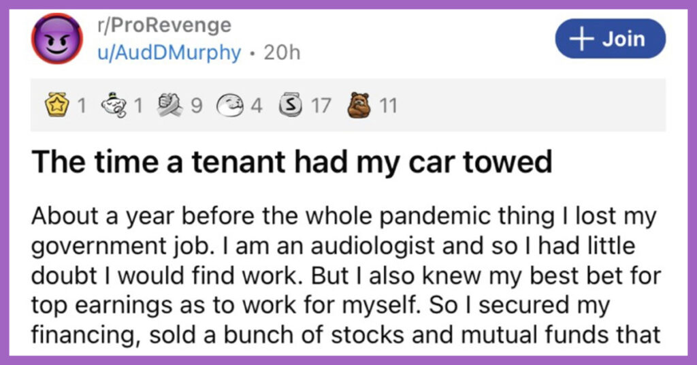This screenshot has height=365, width=697.
Task: Join the ProRevenge community
Action: tap(611, 39)
